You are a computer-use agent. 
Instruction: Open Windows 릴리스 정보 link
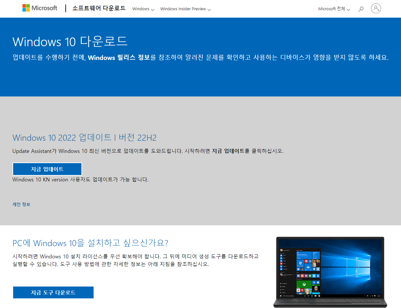119,57
